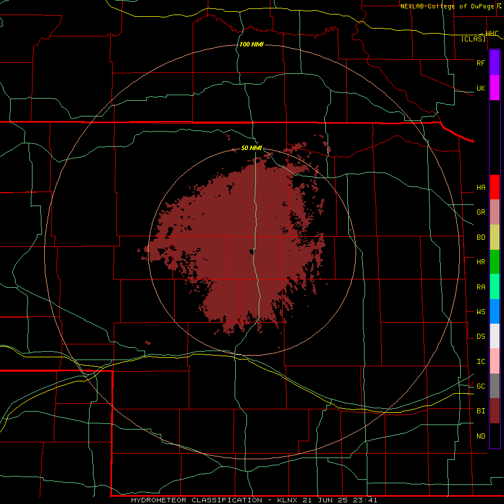The height and width of the screenshot is (504, 504).
Task: Click the WS legend label
Action: point(480,312)
